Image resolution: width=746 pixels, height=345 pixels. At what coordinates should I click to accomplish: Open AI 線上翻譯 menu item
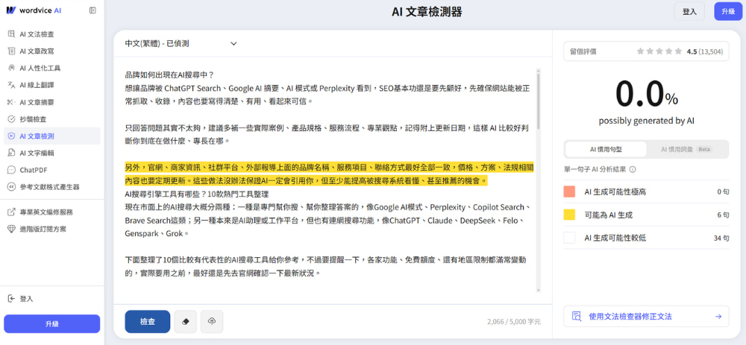tap(52, 85)
